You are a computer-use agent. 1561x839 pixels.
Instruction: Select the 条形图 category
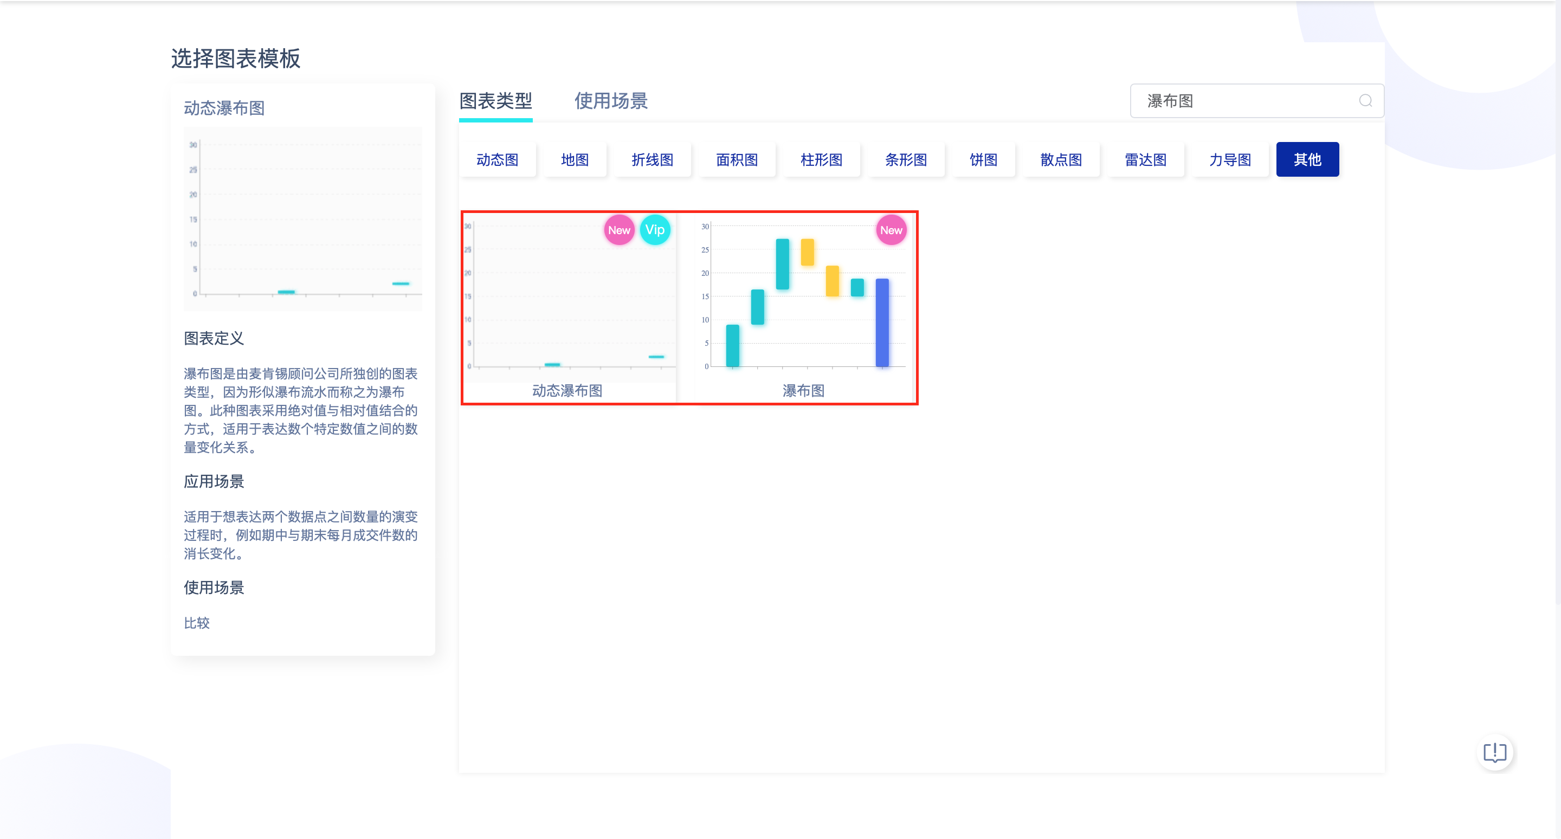coord(906,159)
